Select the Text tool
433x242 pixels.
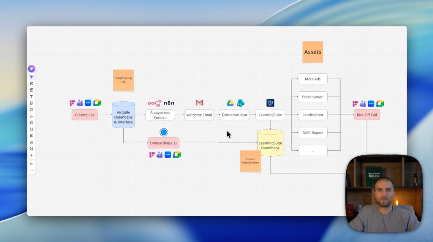pos(31,97)
